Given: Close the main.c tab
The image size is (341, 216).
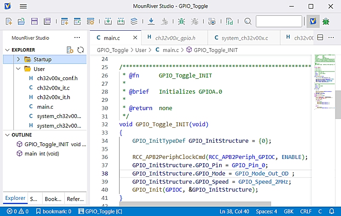Looking at the screenshot, I should pos(135,37).
